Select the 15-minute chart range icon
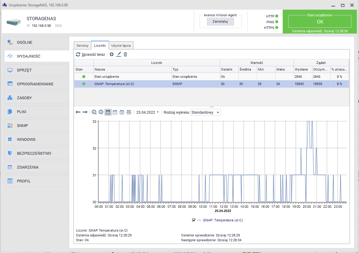This screenshot has width=359, height=253. (94, 112)
